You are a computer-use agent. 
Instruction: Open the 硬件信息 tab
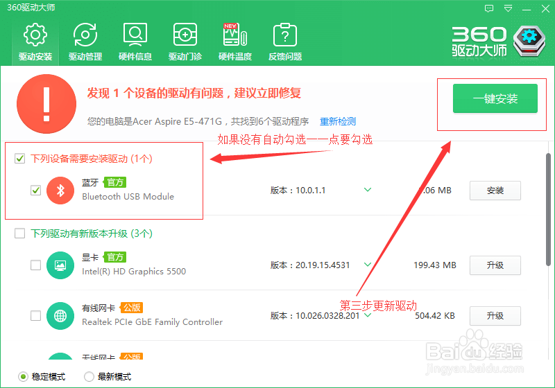coord(135,42)
